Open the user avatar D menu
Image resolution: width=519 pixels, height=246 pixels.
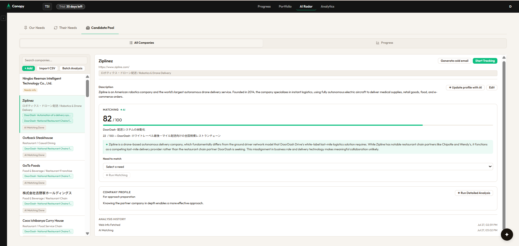[x=510, y=6]
